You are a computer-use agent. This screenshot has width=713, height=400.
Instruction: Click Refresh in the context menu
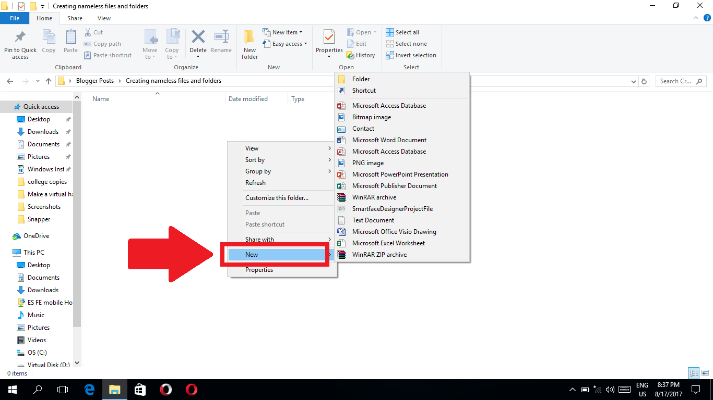point(255,183)
